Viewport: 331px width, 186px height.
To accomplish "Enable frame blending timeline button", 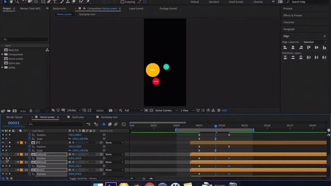I will pos(110,124).
